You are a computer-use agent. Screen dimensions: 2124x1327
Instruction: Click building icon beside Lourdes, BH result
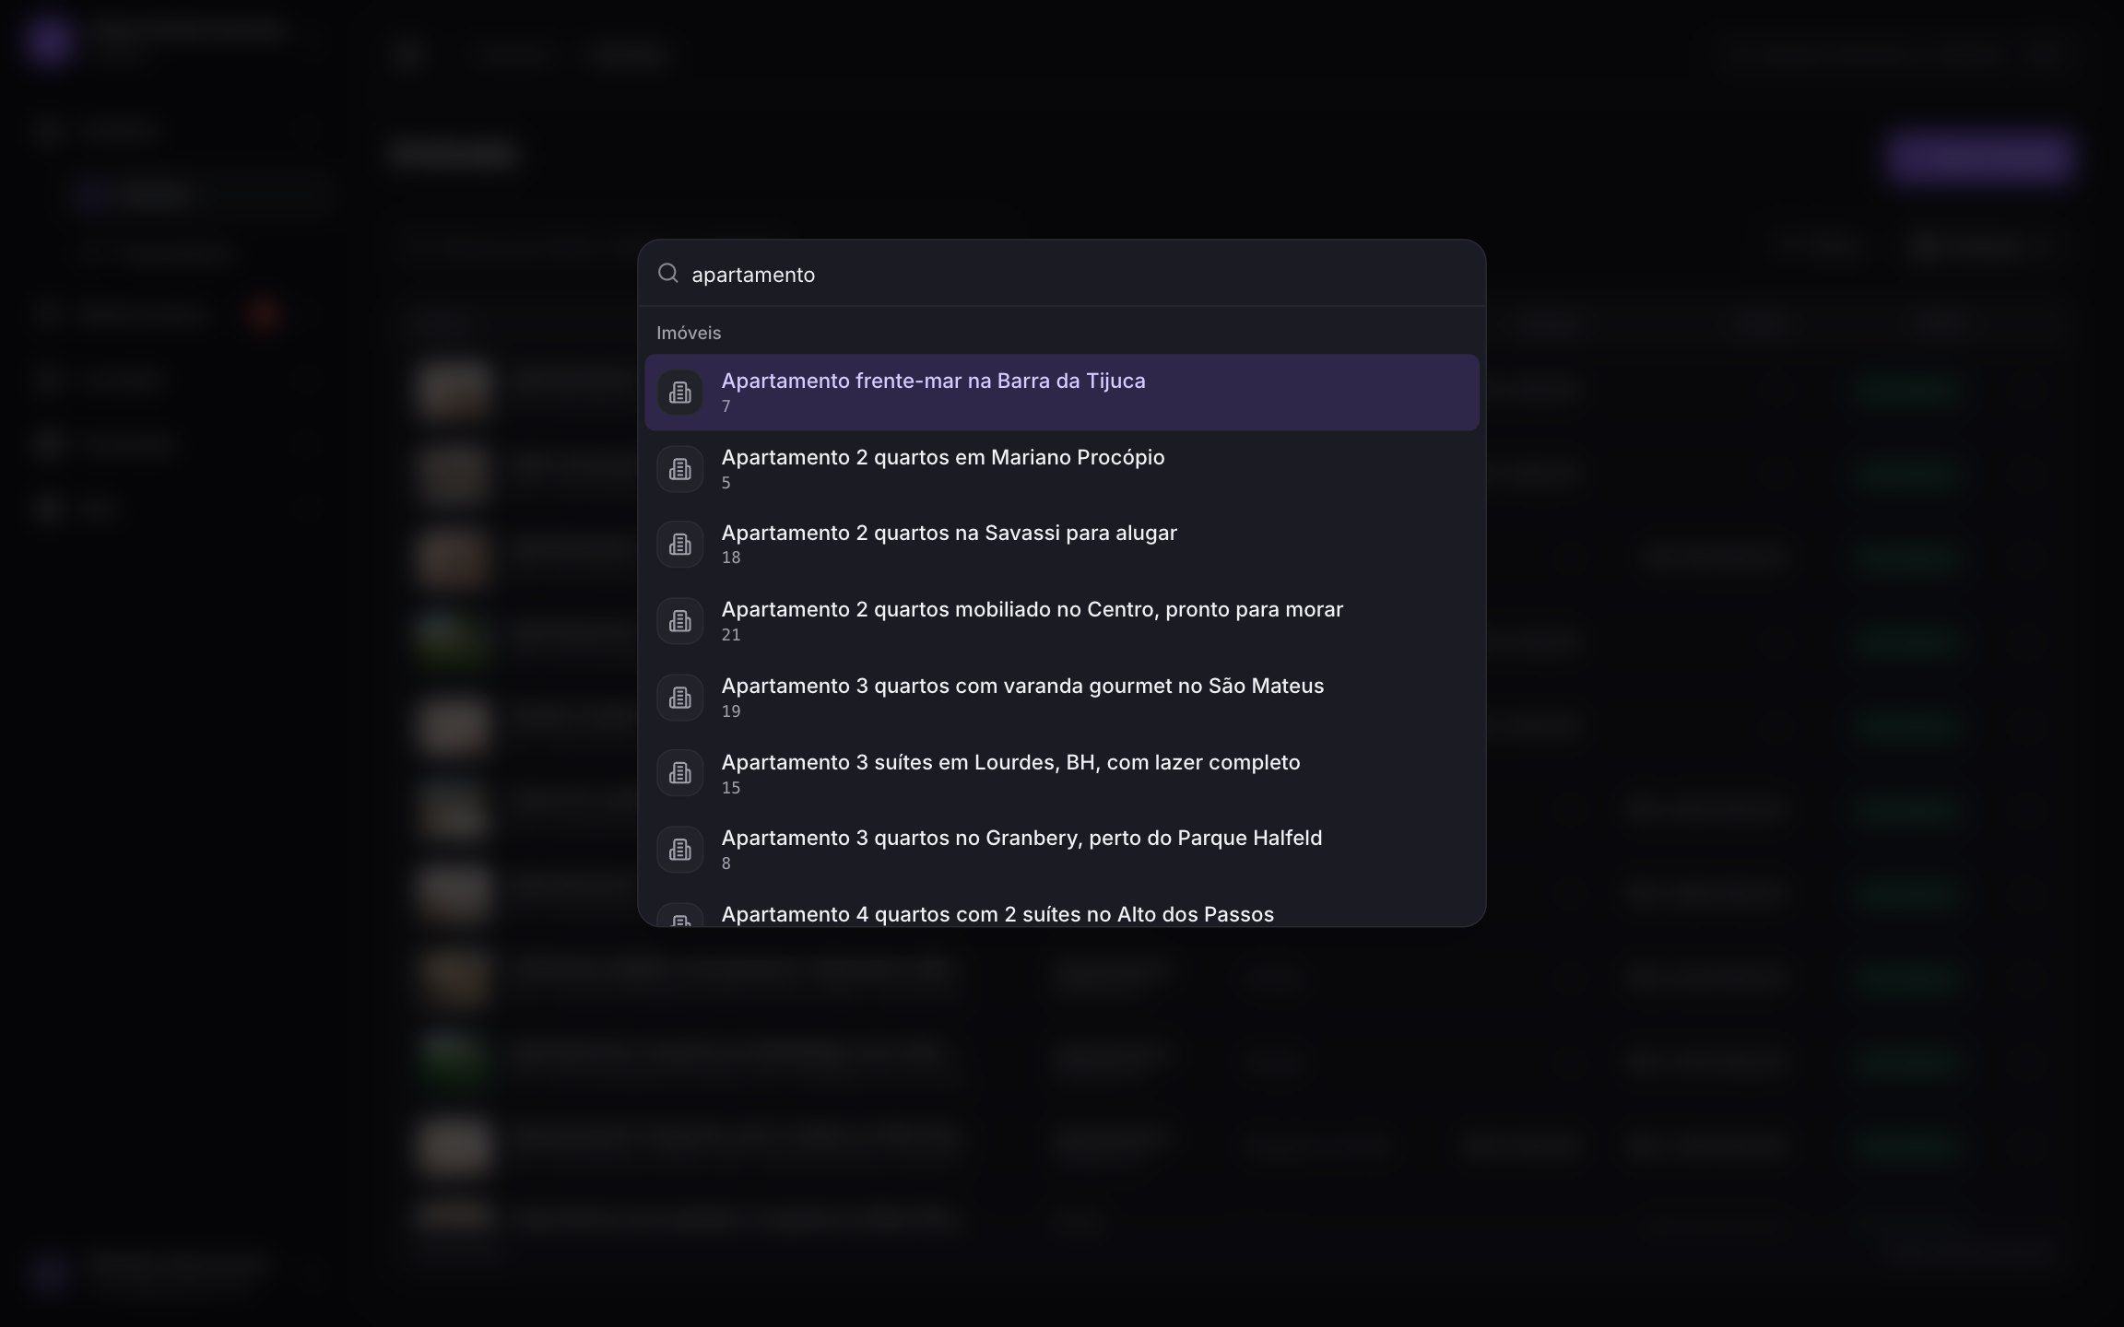(680, 774)
